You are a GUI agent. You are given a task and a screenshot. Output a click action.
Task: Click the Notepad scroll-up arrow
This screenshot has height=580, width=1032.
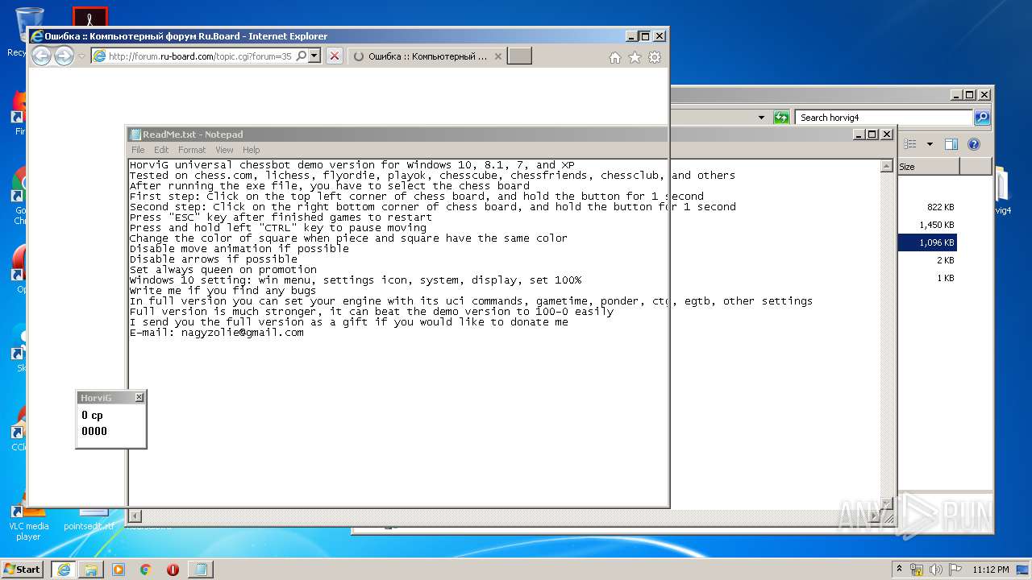click(x=887, y=165)
